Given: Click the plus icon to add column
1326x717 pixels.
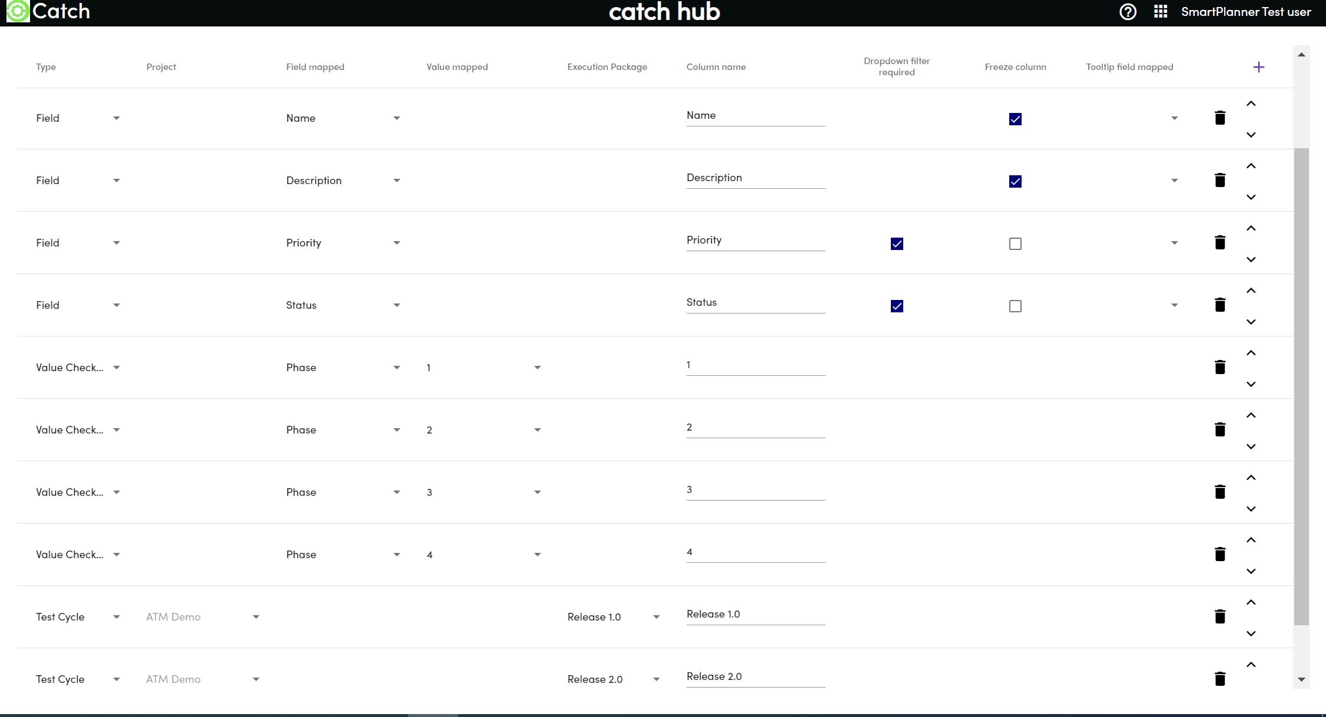Looking at the screenshot, I should (x=1258, y=67).
